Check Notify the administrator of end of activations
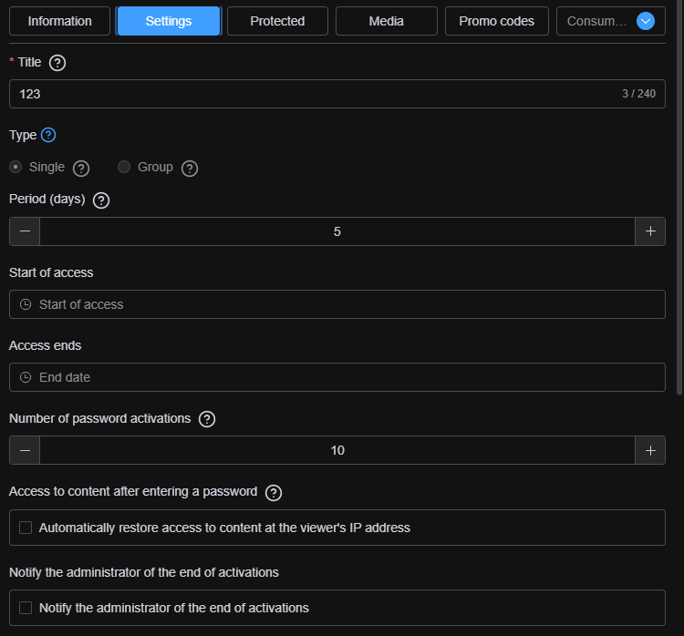 point(26,608)
